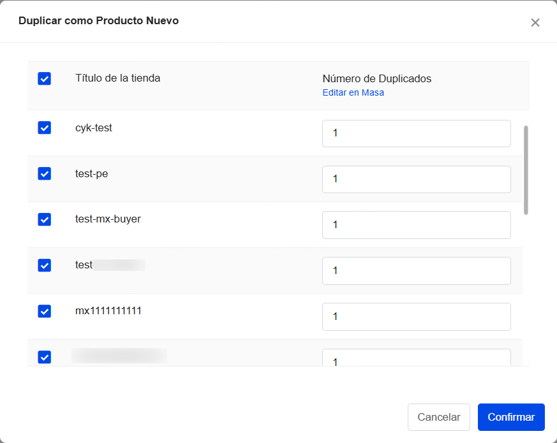This screenshot has width=557, height=443.
Task: Close the Duplicar como Producto Nuevo dialog
Action: click(x=535, y=23)
